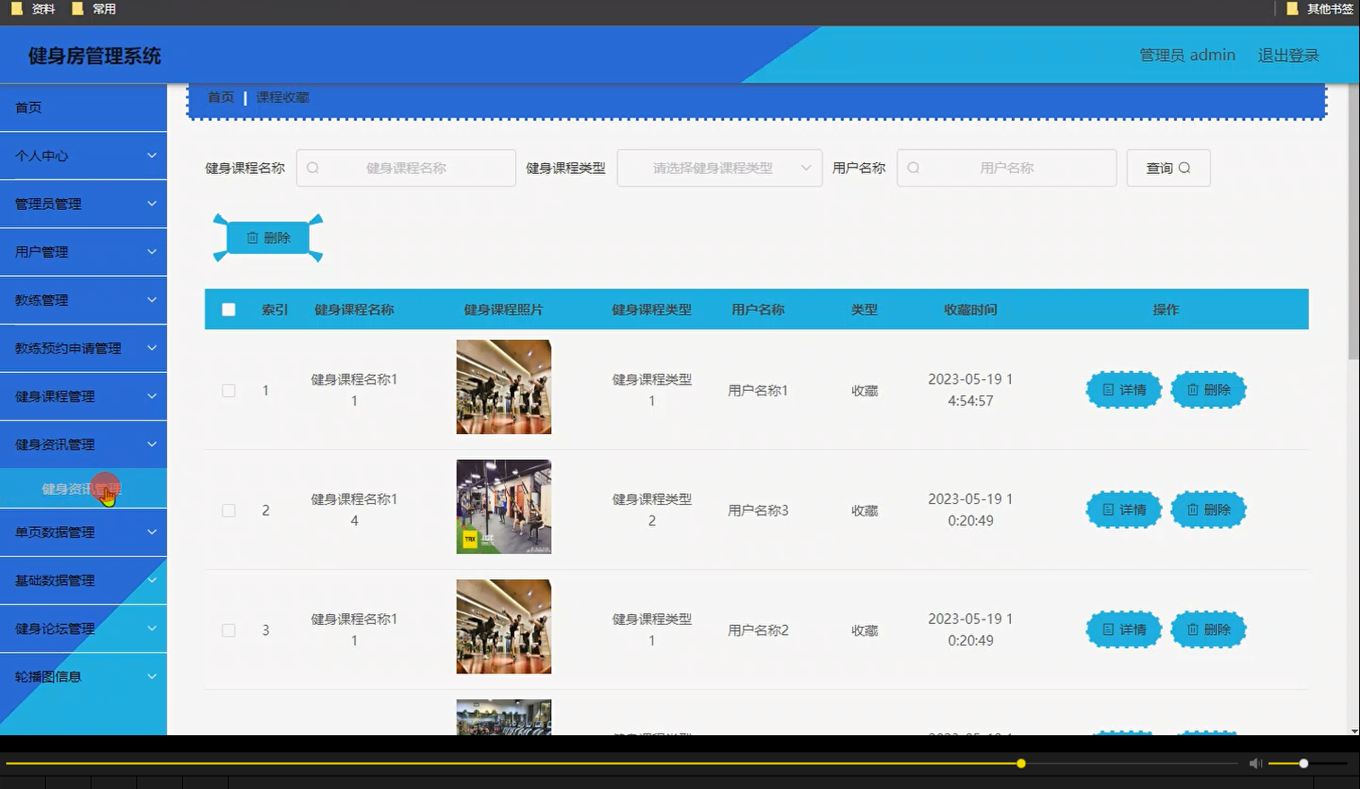This screenshot has width=1360, height=789.
Task: Open the 其他书签 bookmark folder
Action: pyautogui.click(x=1320, y=8)
